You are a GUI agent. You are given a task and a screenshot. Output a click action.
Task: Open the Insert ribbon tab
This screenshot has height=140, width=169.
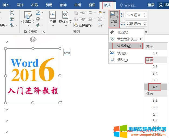point(6,5)
